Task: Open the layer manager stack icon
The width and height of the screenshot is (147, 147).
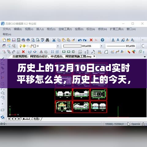Action: coord(4,46)
